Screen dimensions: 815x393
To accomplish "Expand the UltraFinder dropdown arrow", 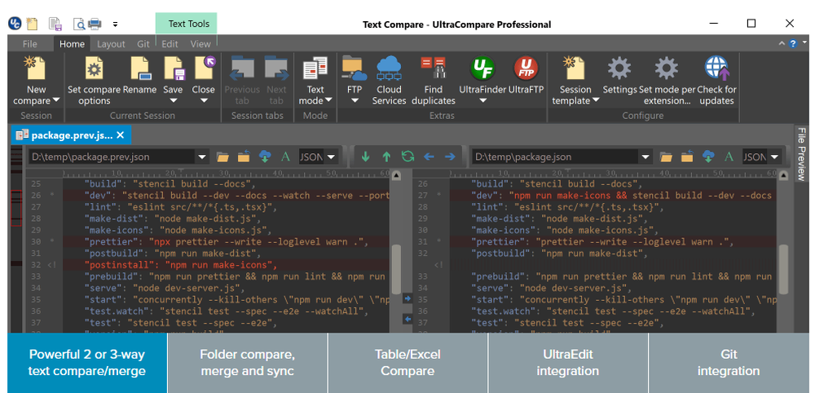I will pos(482,100).
